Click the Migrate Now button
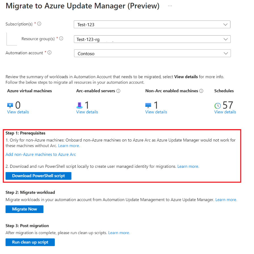Image resolution: width=254 pixels, height=254 pixels. (x=24, y=209)
